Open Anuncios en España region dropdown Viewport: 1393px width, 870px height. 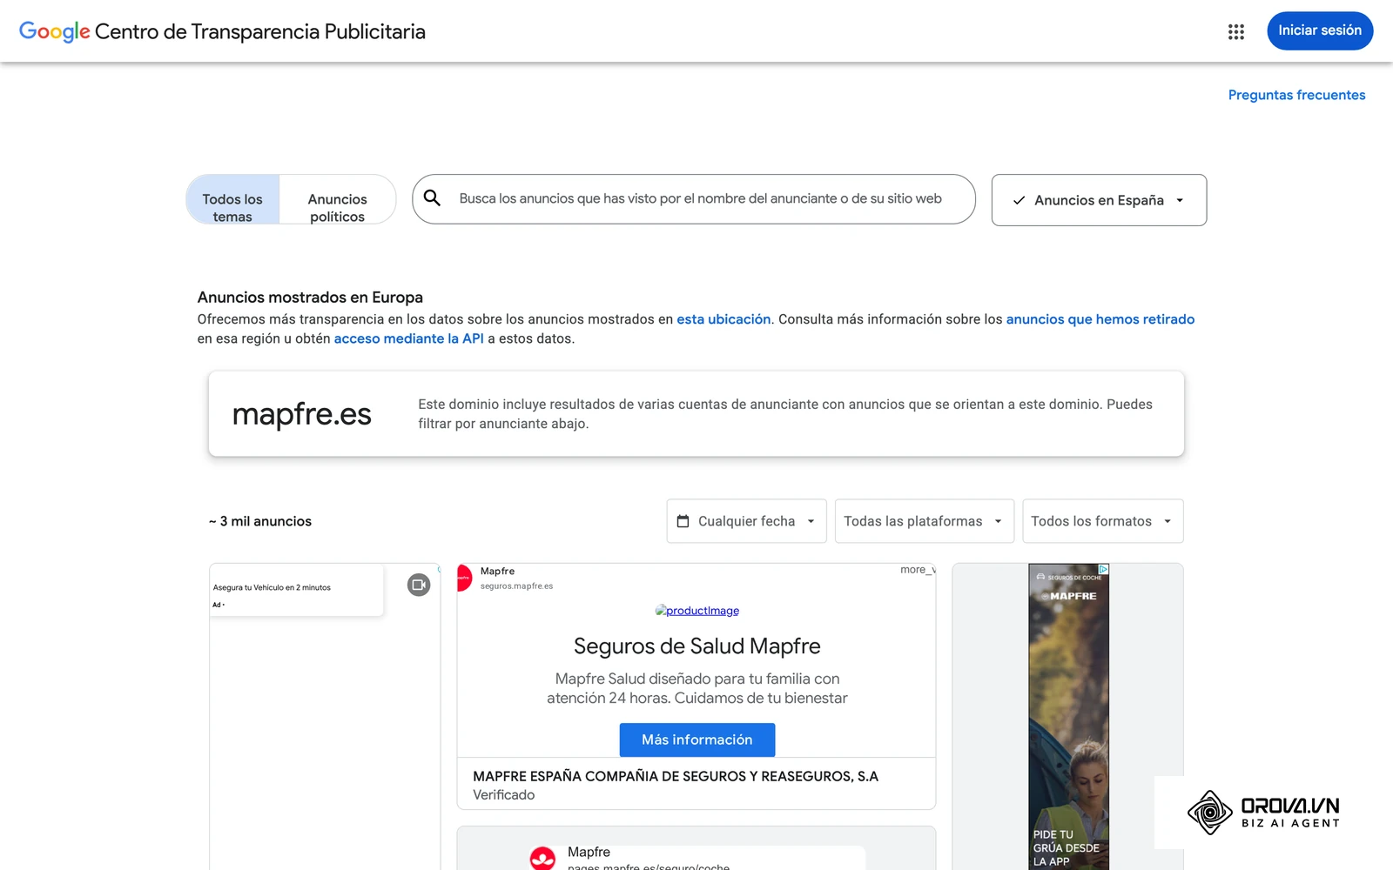[x=1099, y=200]
